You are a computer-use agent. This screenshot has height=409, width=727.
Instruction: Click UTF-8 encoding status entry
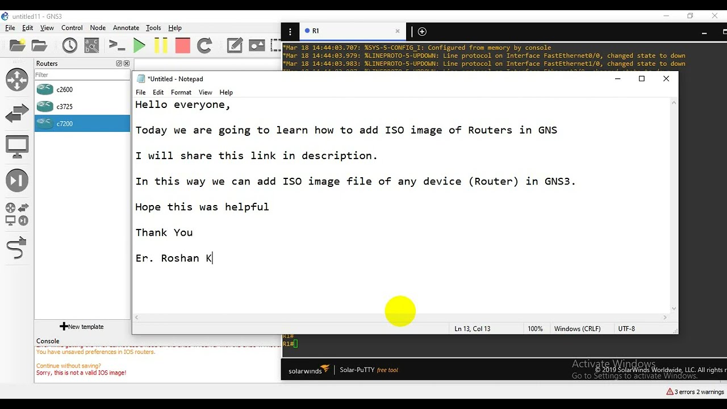pos(626,329)
